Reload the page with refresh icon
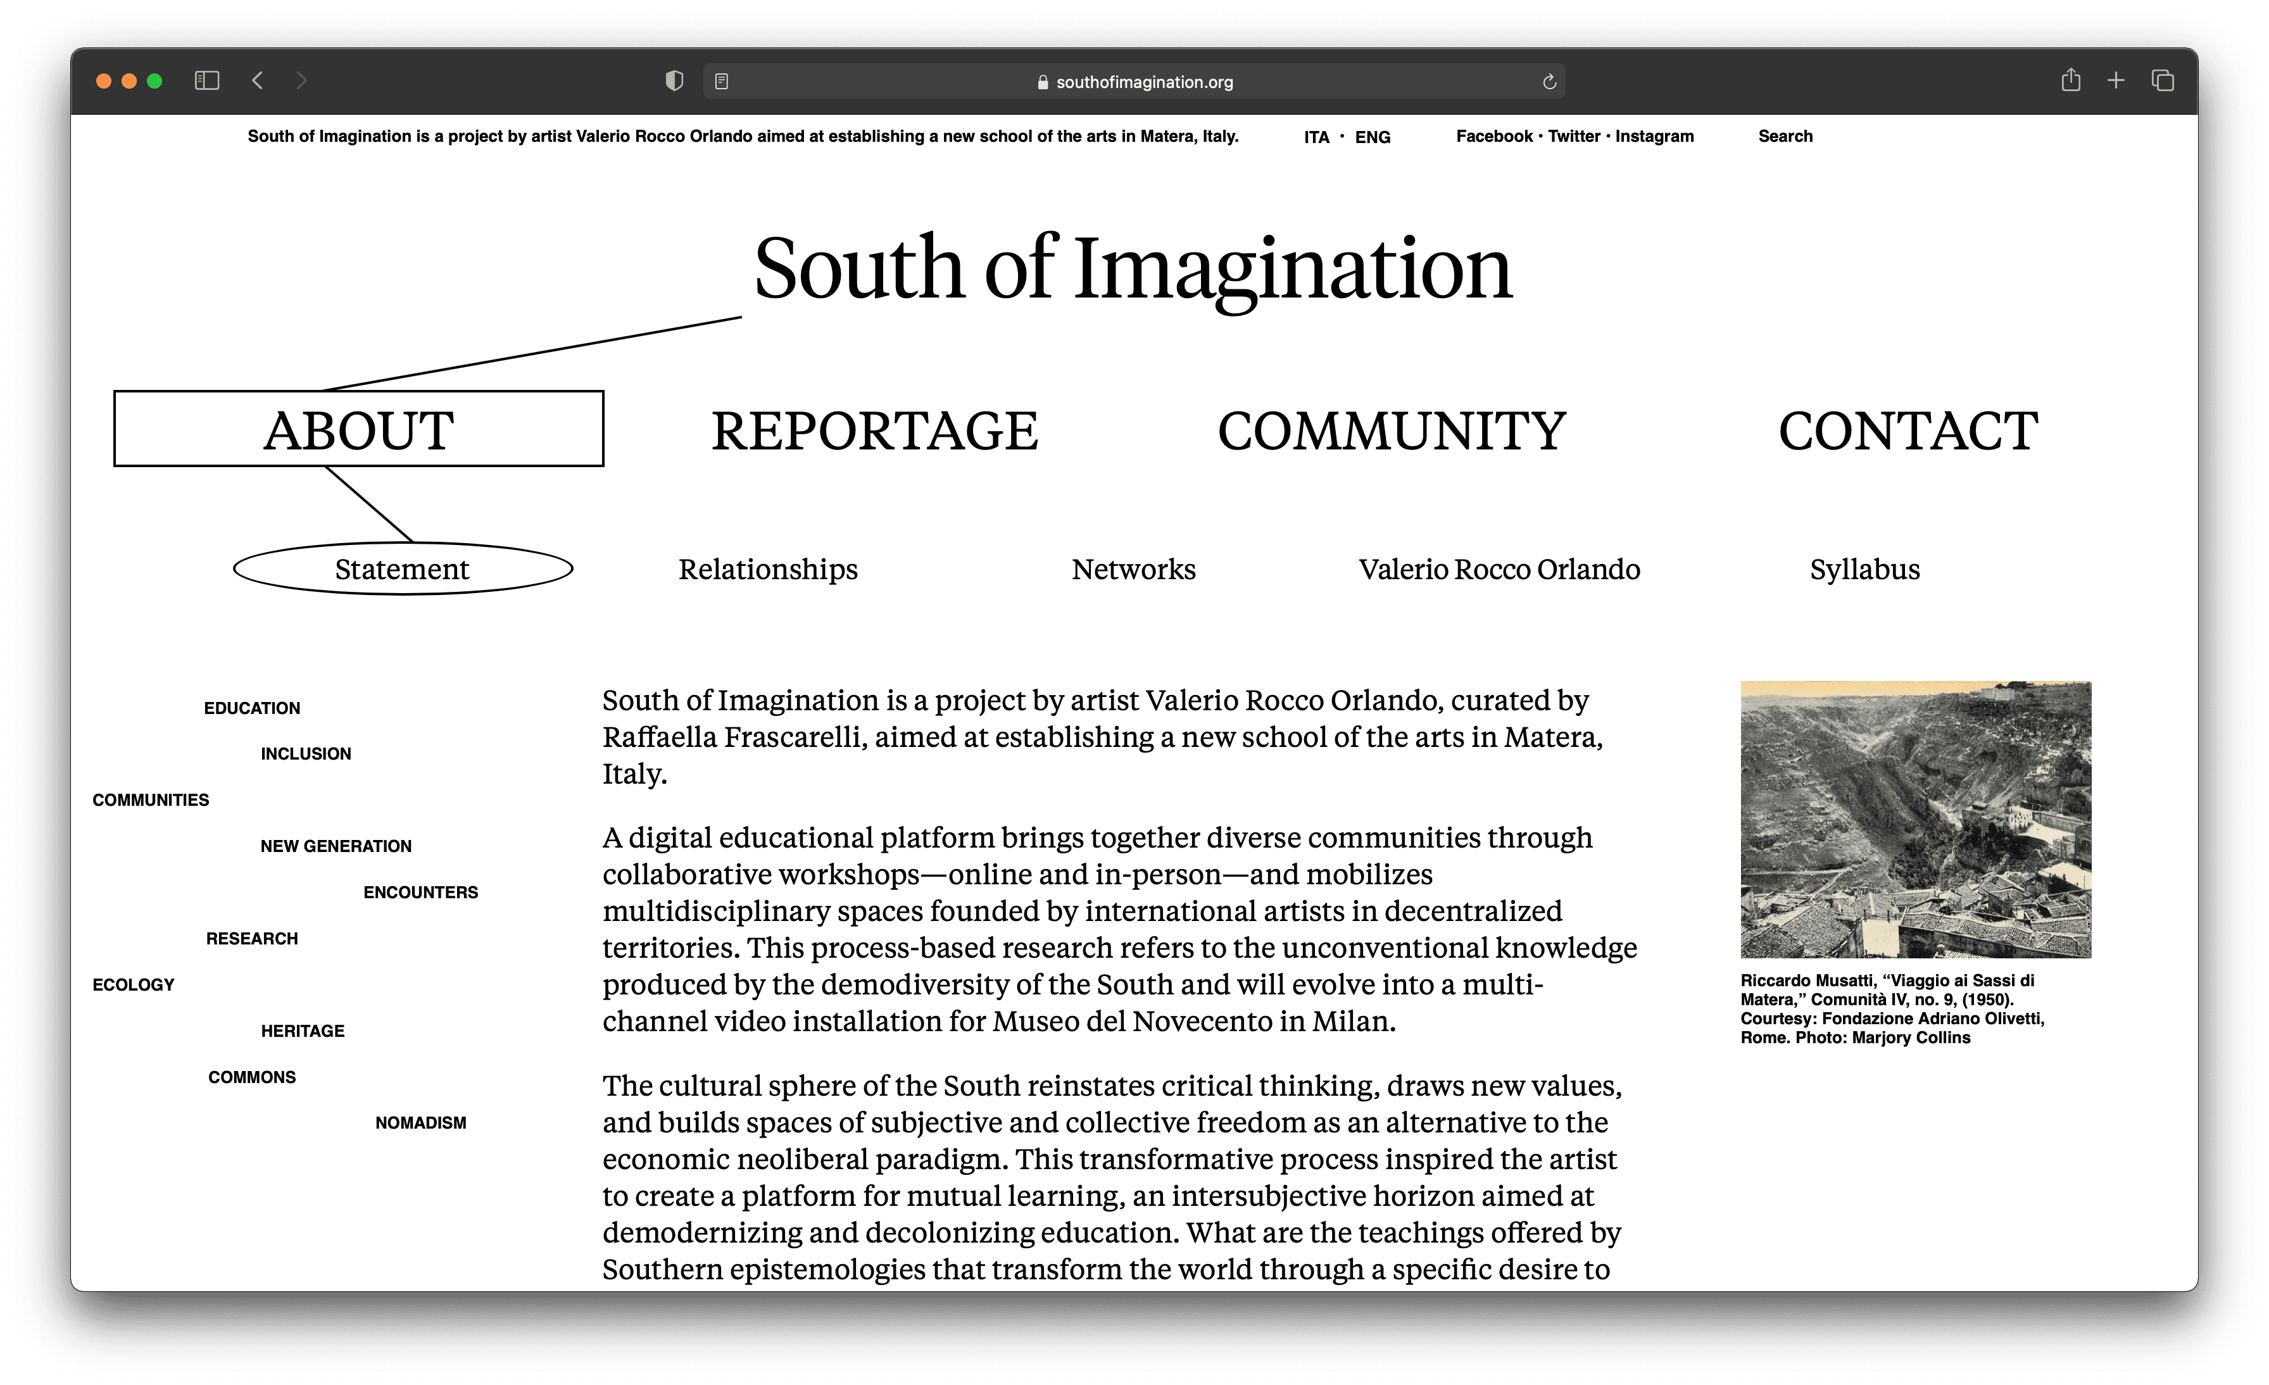This screenshot has width=2269, height=1385. click(1549, 82)
